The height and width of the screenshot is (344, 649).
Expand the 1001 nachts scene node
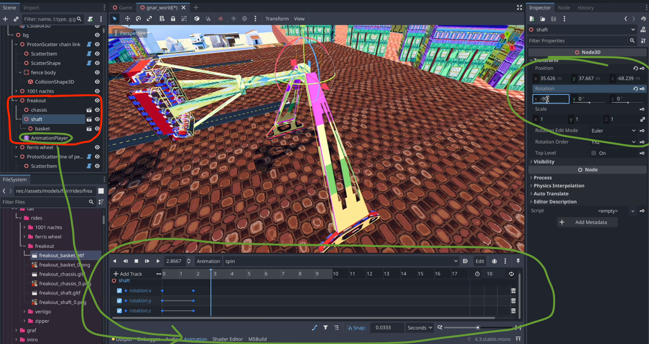pos(16,91)
